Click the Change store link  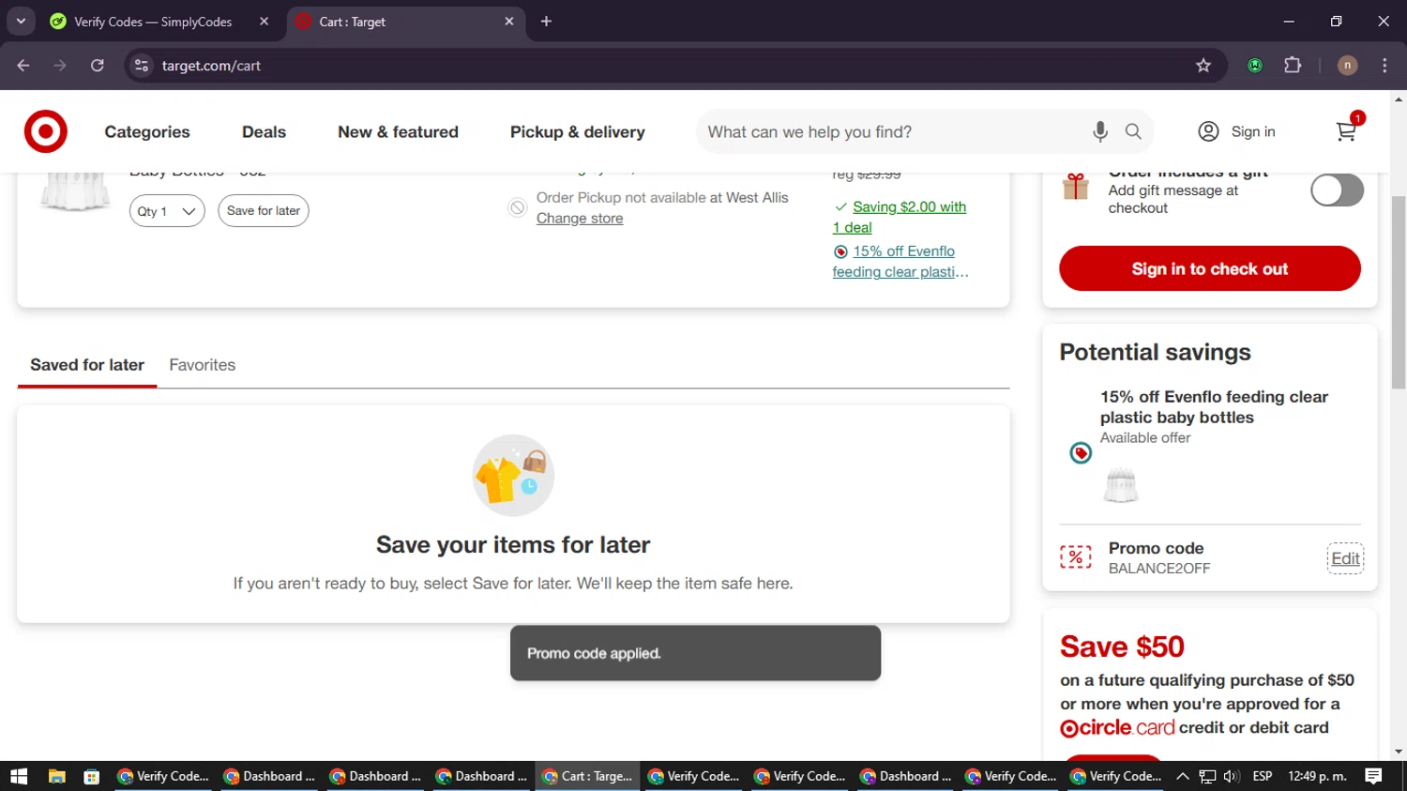(580, 219)
